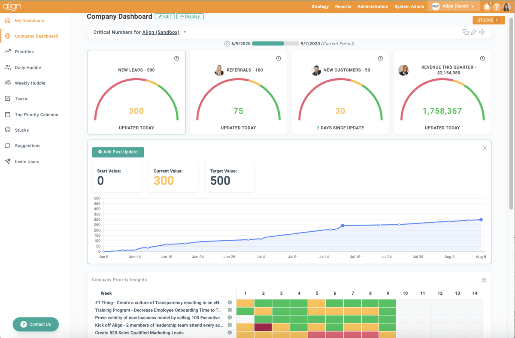The height and width of the screenshot is (338, 515).
Task: Click the pencil edit icon on Critical Numbers panel
Action: click(473, 32)
